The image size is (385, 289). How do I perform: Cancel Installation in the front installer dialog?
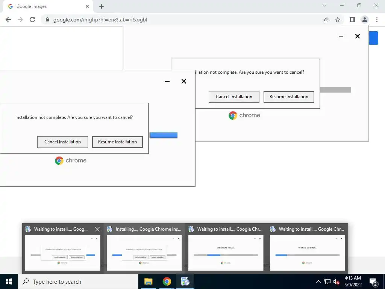click(x=63, y=142)
